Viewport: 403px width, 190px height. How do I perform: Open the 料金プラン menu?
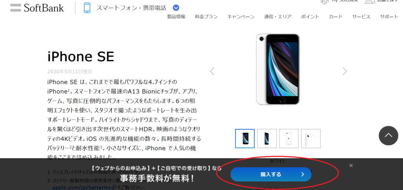coord(206,17)
